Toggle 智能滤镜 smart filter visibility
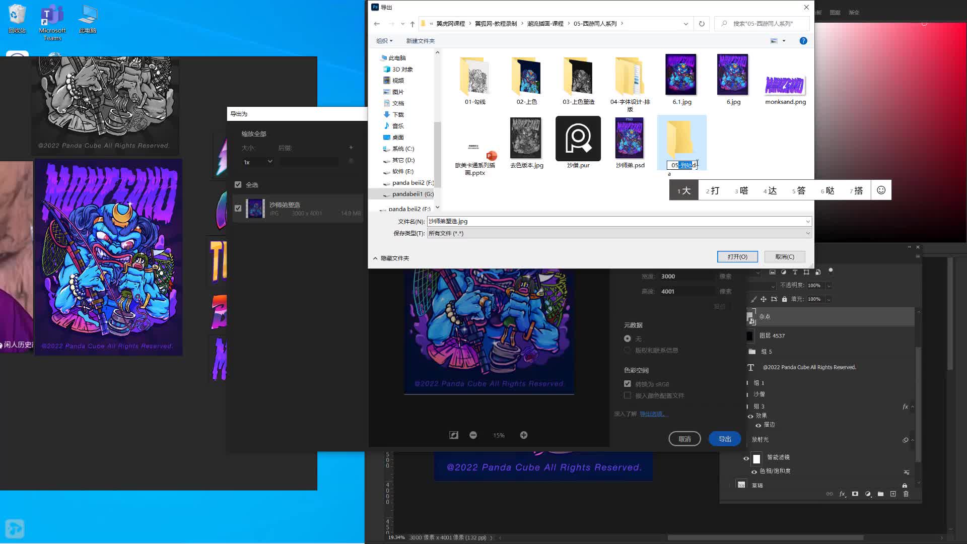The height and width of the screenshot is (544, 967). (x=746, y=458)
